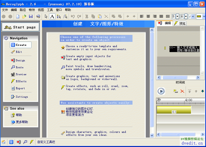Align text right
This screenshot has width=206, height=147.
(x=155, y=16)
